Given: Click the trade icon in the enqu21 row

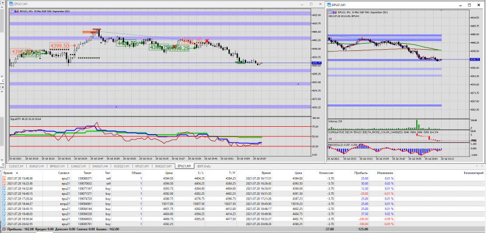Looking at the screenshot, I should pyautogui.click(x=4, y=204).
